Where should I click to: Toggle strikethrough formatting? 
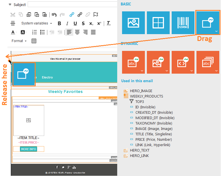(x=83, y=24)
